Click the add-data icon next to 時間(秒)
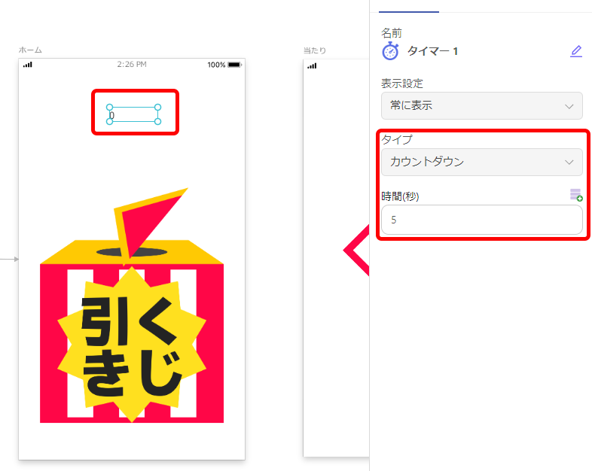Viewport: 592px width, 471px height. [576, 195]
